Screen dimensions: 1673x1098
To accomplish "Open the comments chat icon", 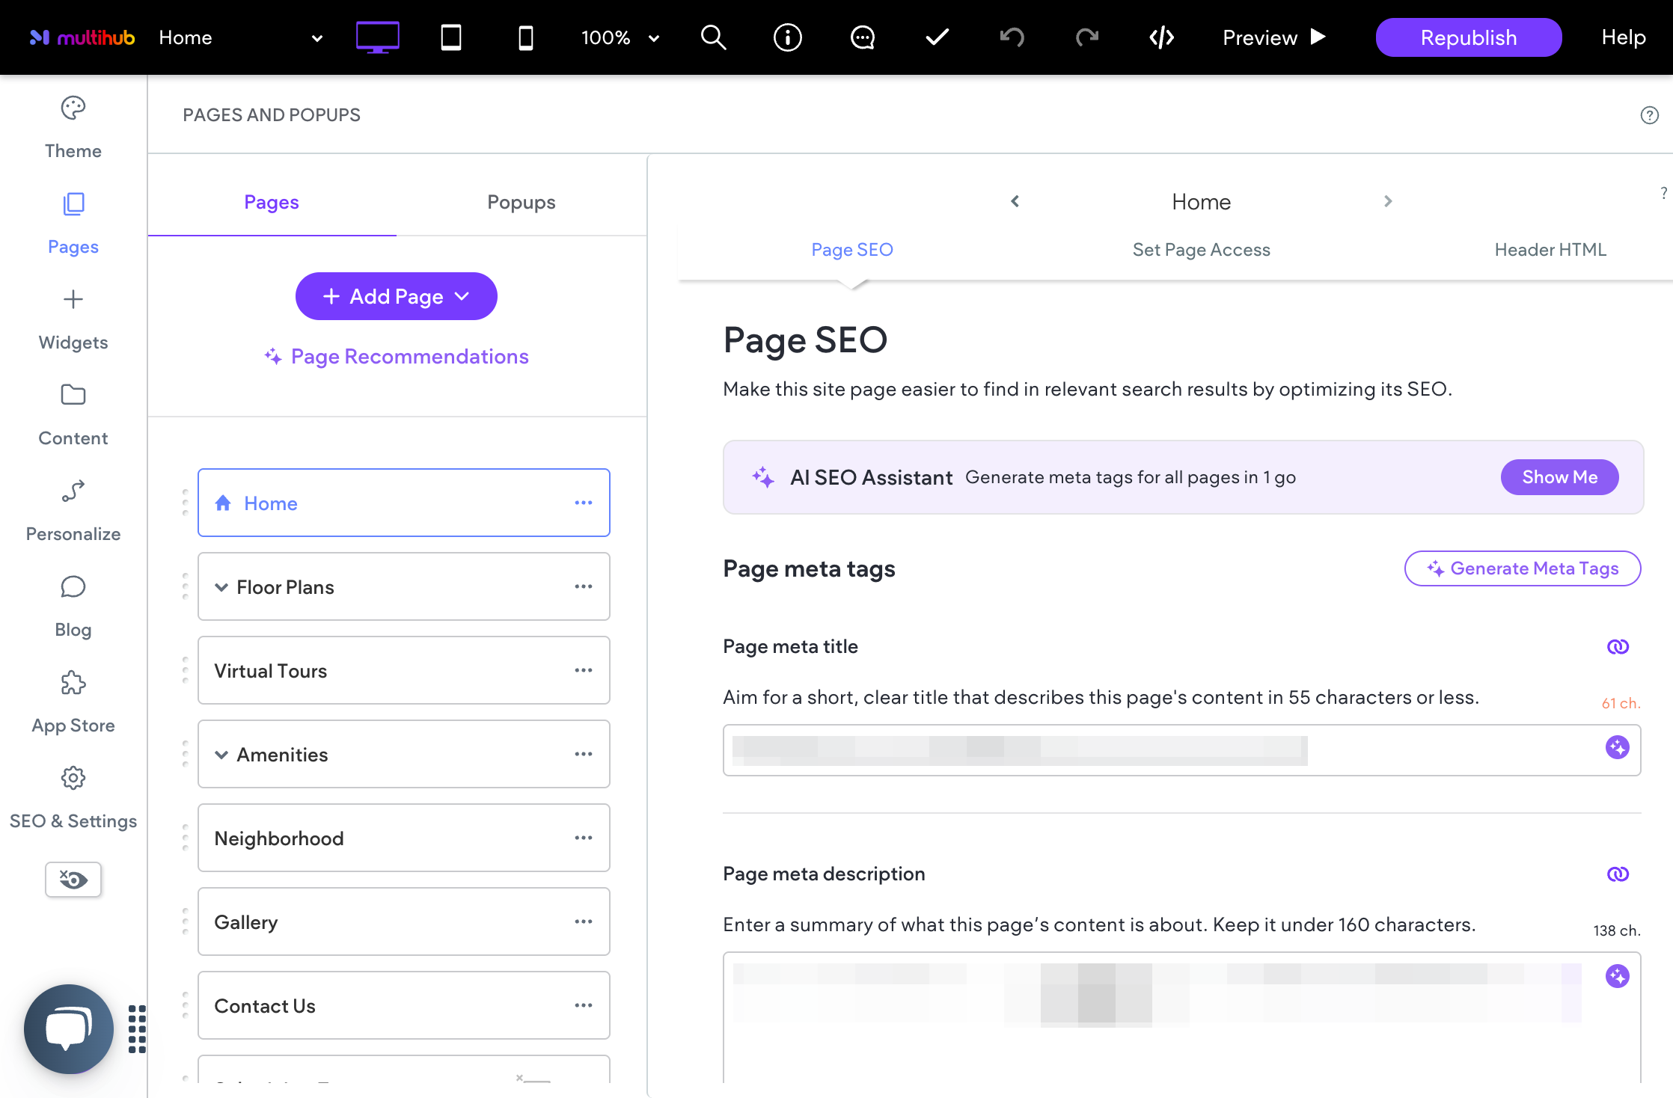I will (x=863, y=37).
